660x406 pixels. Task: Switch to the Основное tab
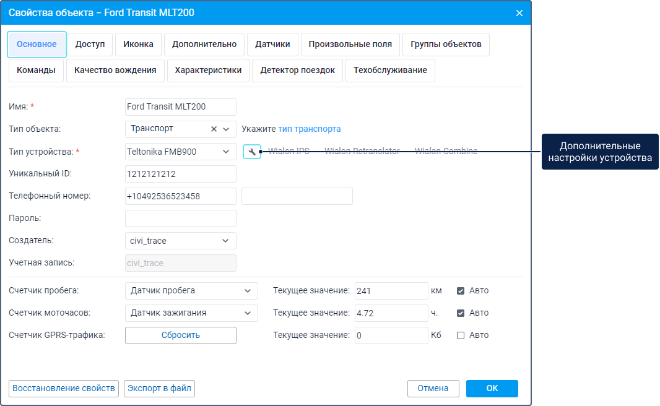coord(37,44)
